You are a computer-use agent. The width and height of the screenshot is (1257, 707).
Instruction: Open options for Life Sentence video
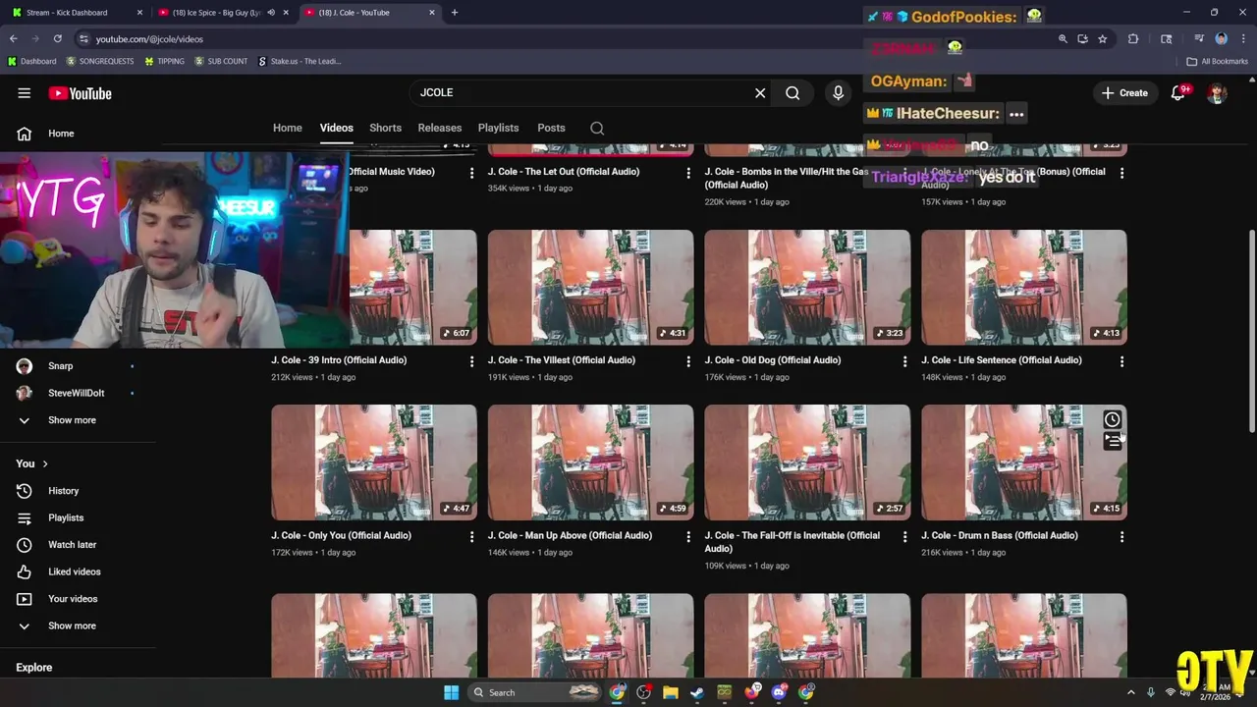(x=1121, y=361)
